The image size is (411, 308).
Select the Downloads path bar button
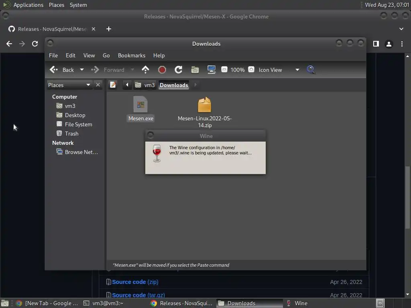174,85
